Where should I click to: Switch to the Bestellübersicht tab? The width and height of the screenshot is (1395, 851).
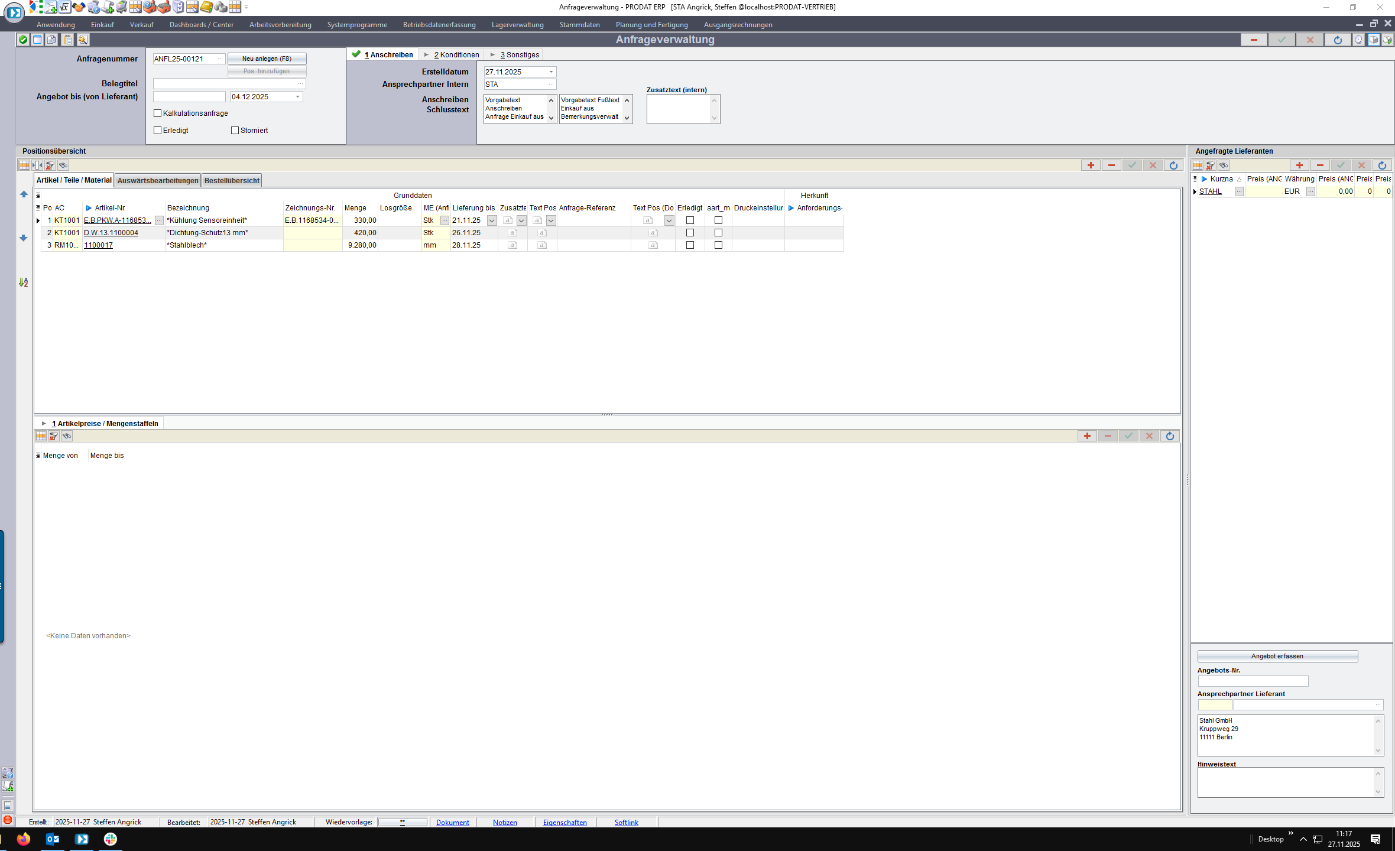tap(232, 180)
